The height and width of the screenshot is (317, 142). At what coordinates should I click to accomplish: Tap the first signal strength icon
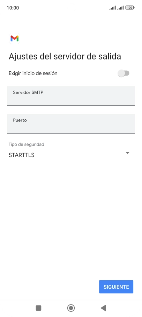click(113, 8)
